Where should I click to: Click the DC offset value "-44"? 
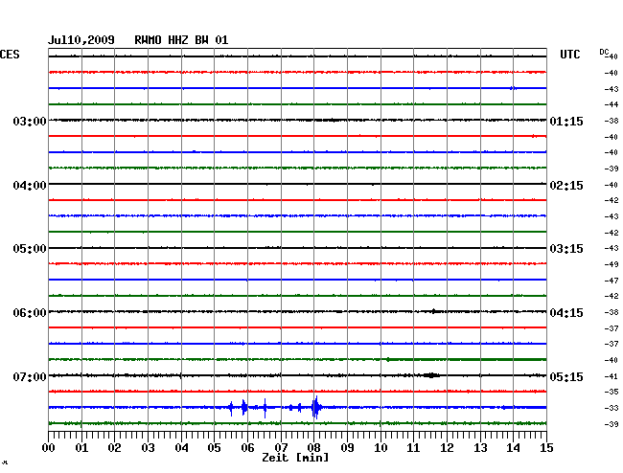click(611, 104)
